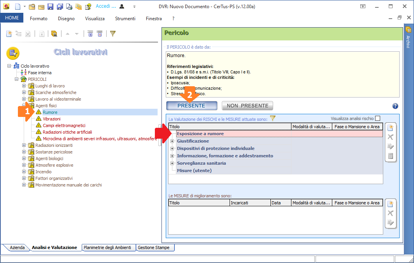This screenshot has height=263, width=414.
Task: Open the yellow archive drive icon in the tree toolbar
Action: point(54,33)
